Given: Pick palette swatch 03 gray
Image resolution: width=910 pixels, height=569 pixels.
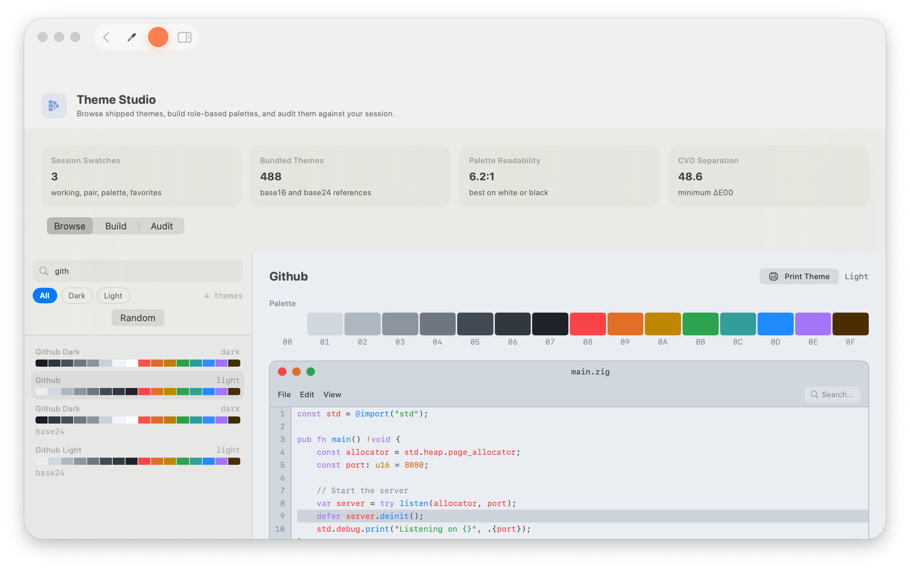Looking at the screenshot, I should (x=400, y=324).
